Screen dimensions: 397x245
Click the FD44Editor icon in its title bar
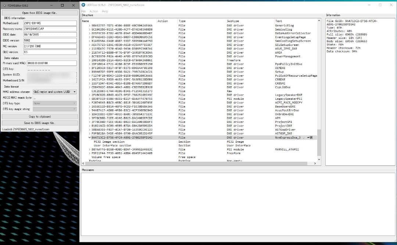pos(4,5)
